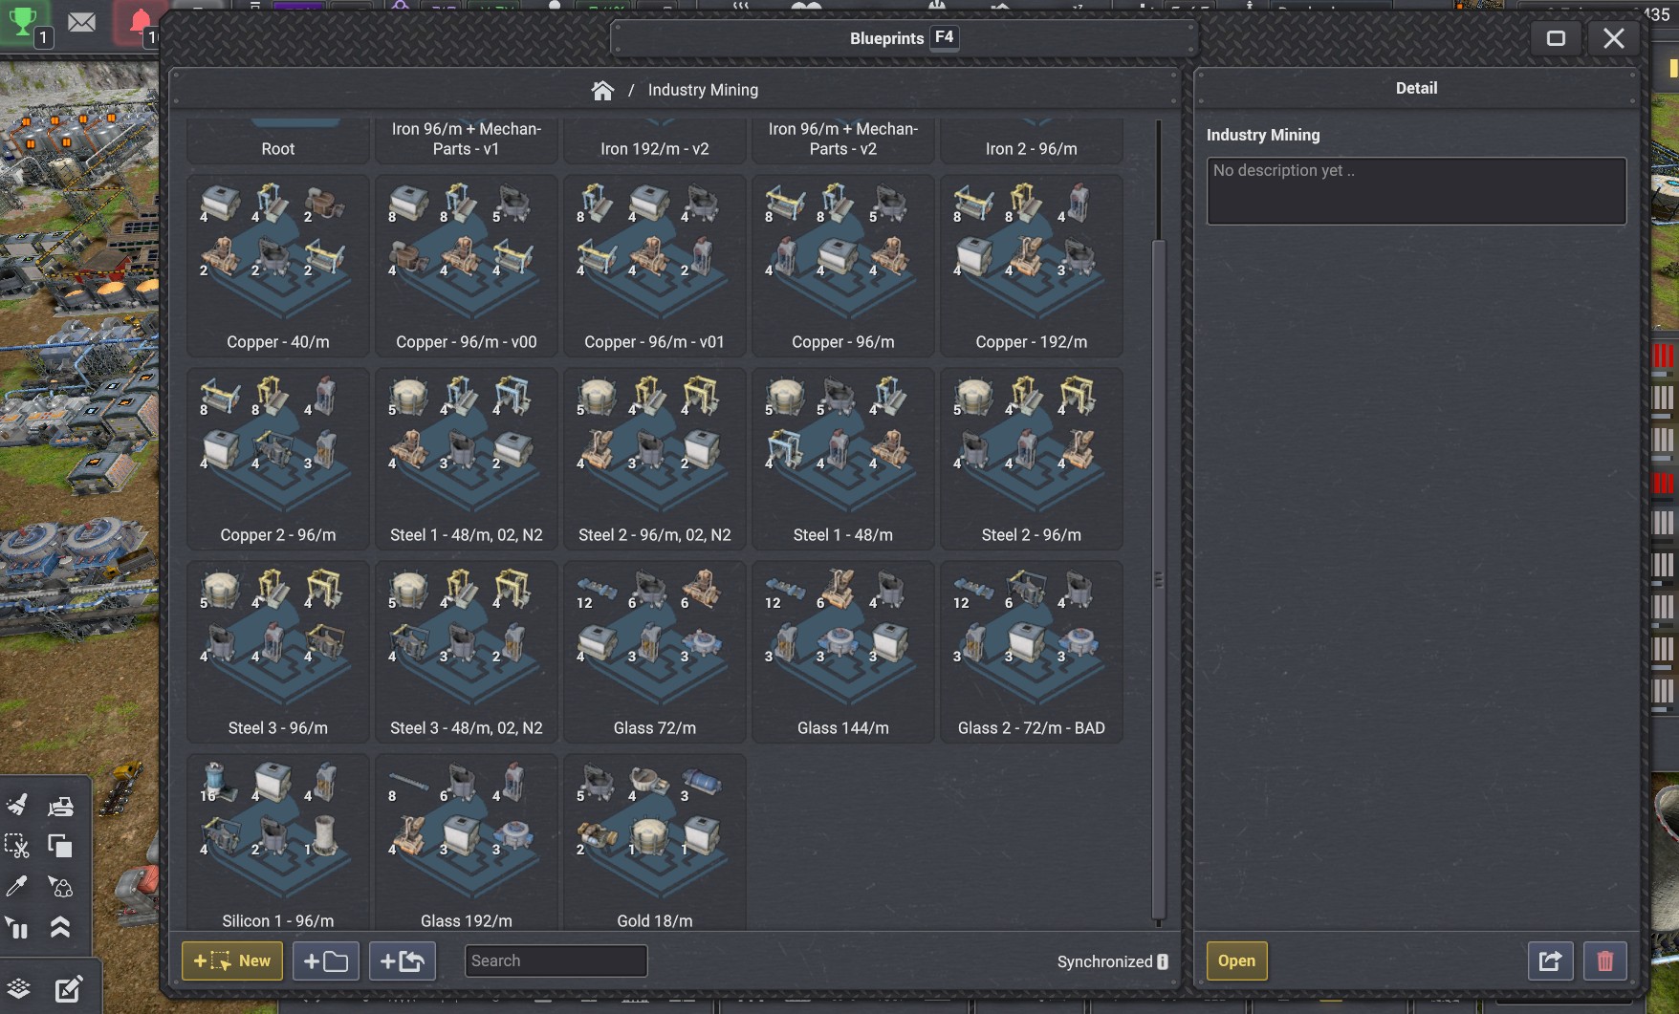Viewport: 1679px width, 1014px height.
Task: Select the 'Copper - 192/m' blueprint
Action: (x=1032, y=266)
